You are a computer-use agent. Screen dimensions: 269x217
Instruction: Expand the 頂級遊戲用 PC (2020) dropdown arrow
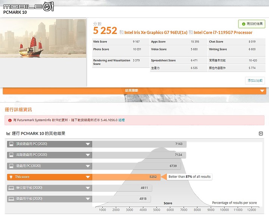coord(88,144)
